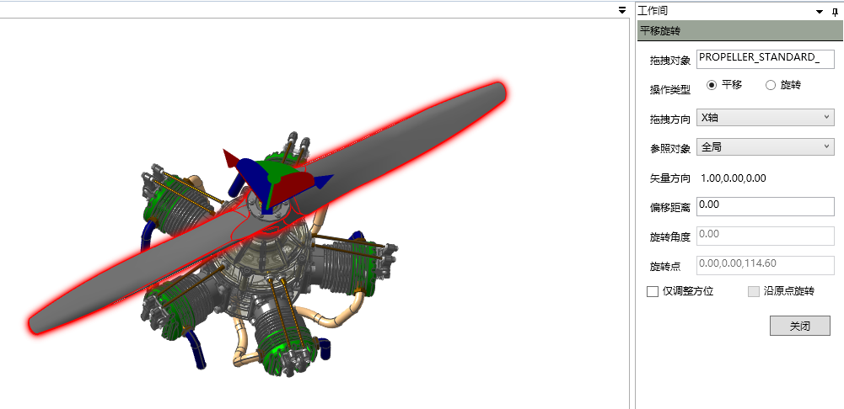Click the 拖拽对象 input field
This screenshot has width=844, height=409.
pos(766,59)
